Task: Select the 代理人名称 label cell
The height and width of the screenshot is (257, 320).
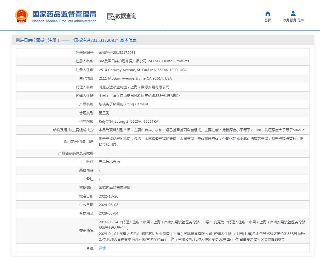Action: tap(56, 87)
